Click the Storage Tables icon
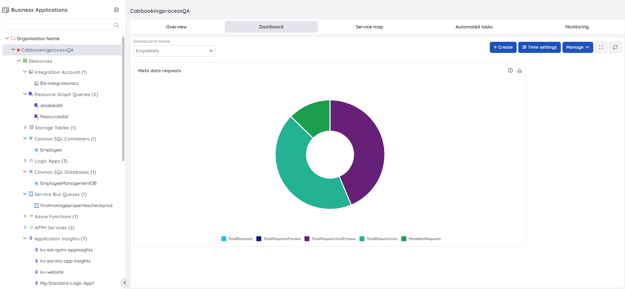 [x=31, y=127]
